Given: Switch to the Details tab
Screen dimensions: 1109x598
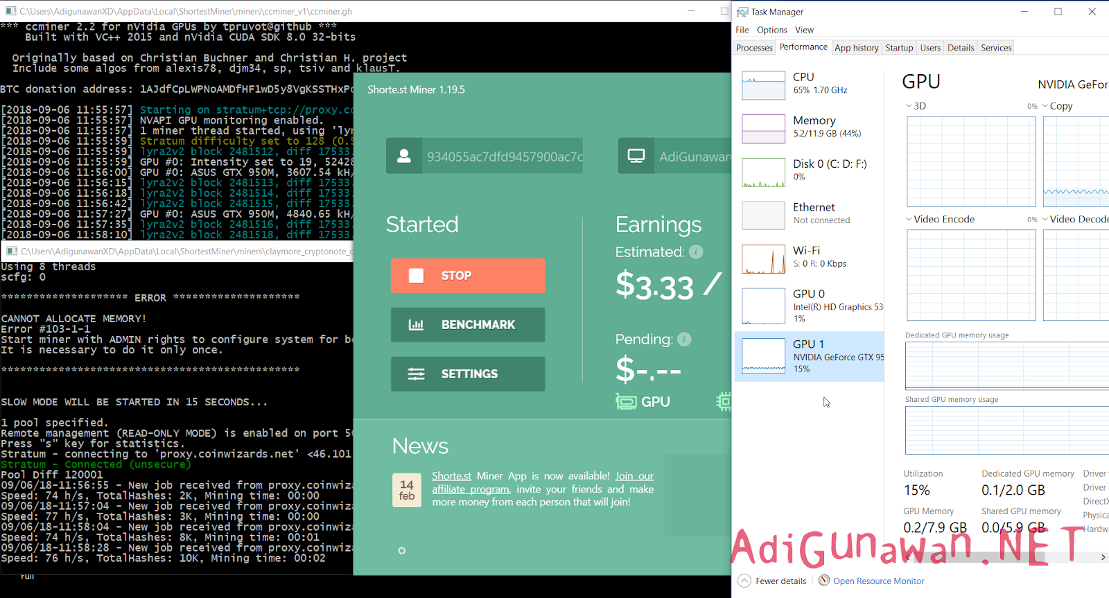Looking at the screenshot, I should coord(961,48).
